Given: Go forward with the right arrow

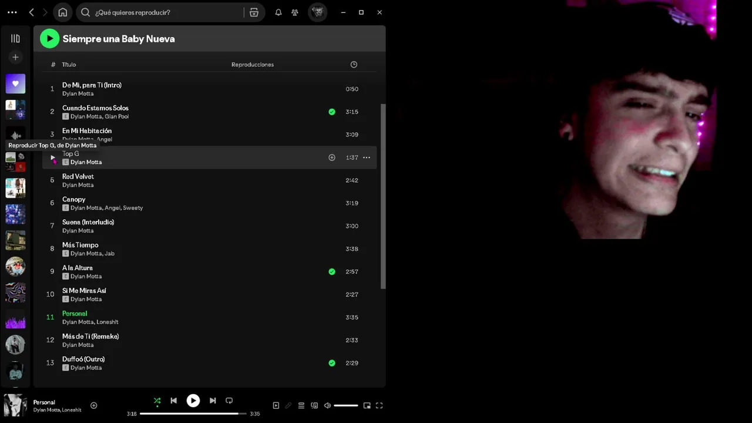Looking at the screenshot, I should [45, 12].
